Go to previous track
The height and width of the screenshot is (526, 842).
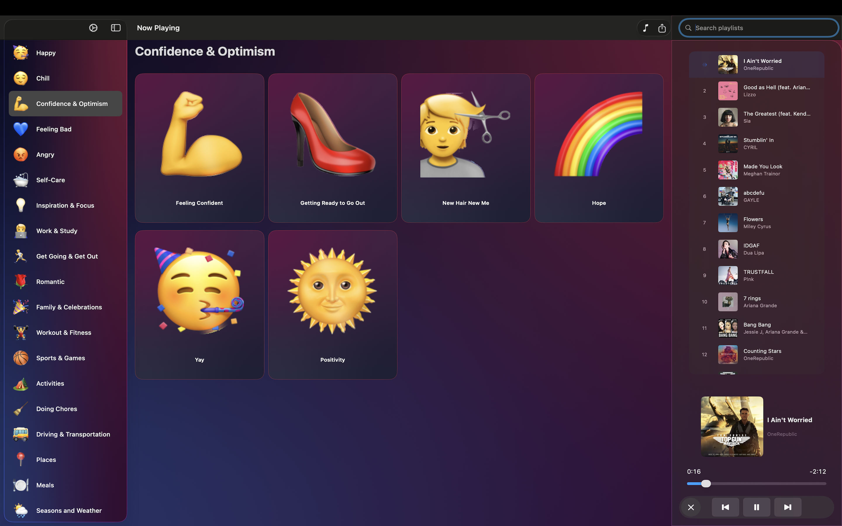(x=725, y=507)
